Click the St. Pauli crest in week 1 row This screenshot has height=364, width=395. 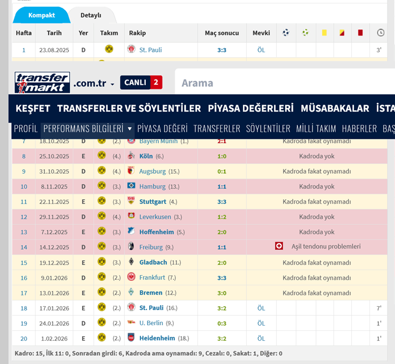[131, 49]
